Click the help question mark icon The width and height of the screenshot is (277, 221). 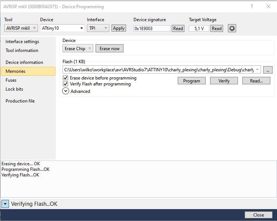click(x=252, y=6)
